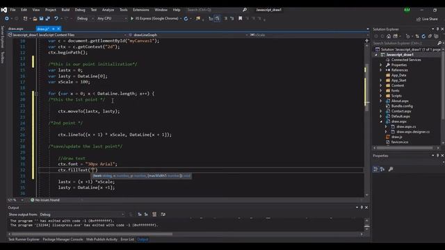Screen dimensions: 445x250
Task: Open the Web Publish Activity tab
Action: point(102,240)
